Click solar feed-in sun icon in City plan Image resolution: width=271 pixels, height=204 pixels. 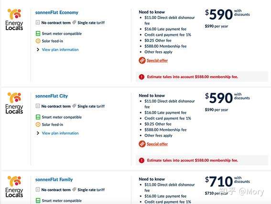pos(38,124)
